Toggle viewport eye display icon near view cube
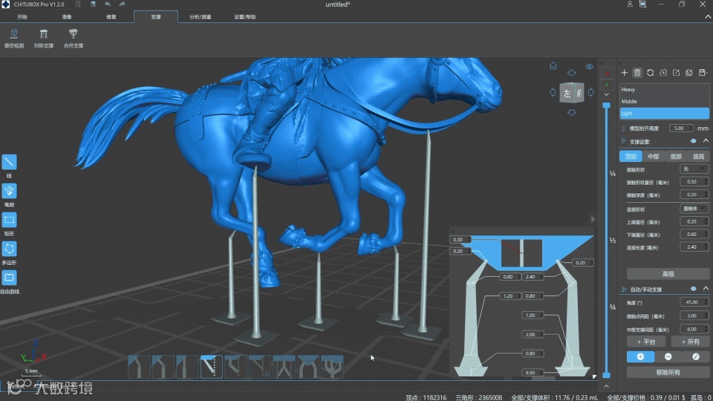Image resolution: width=713 pixels, height=401 pixels. click(x=589, y=67)
